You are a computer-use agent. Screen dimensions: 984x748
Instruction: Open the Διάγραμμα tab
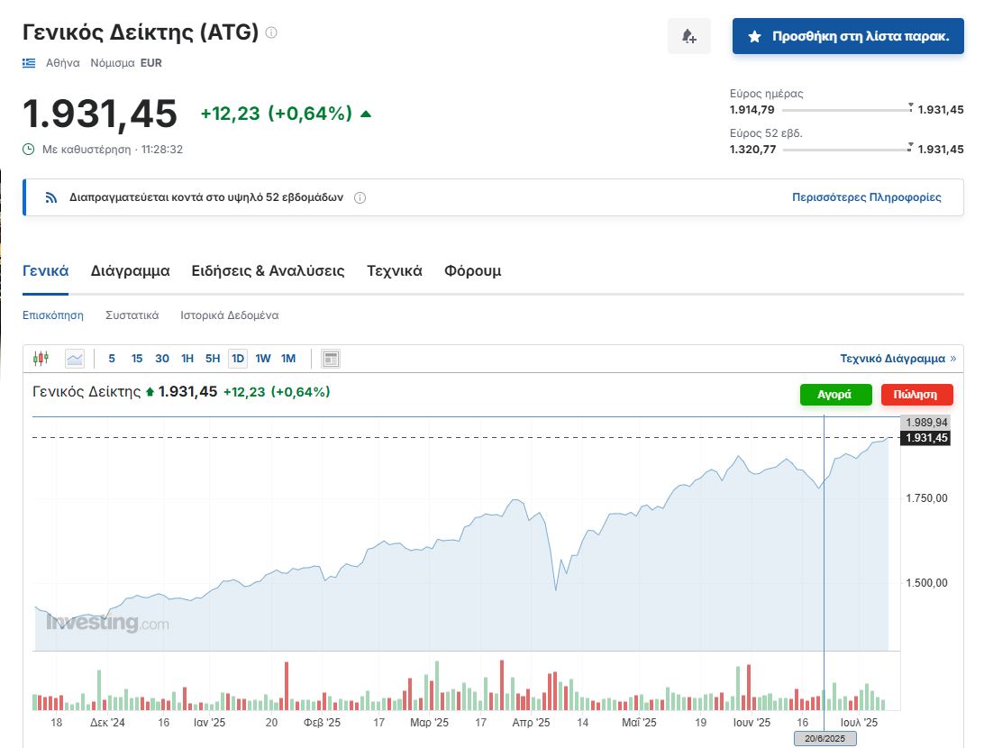tap(130, 271)
